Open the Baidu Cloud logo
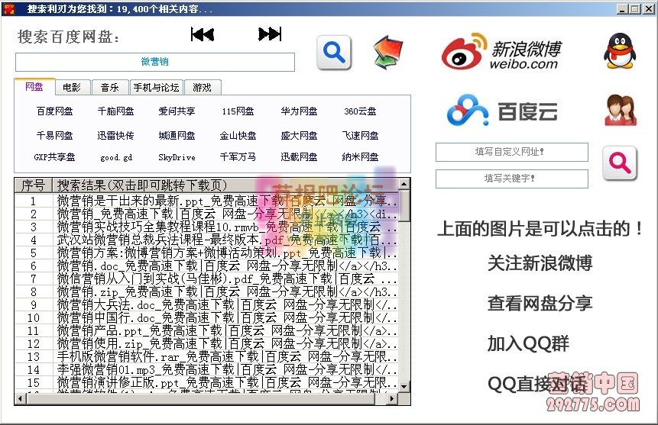This screenshot has height=425, width=658. tap(502, 111)
